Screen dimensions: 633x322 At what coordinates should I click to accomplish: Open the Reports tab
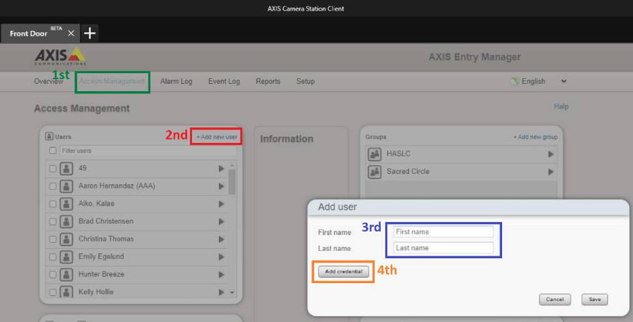pyautogui.click(x=268, y=82)
